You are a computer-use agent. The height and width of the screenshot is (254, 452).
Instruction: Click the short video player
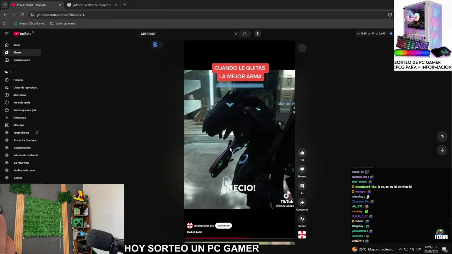tap(239, 139)
